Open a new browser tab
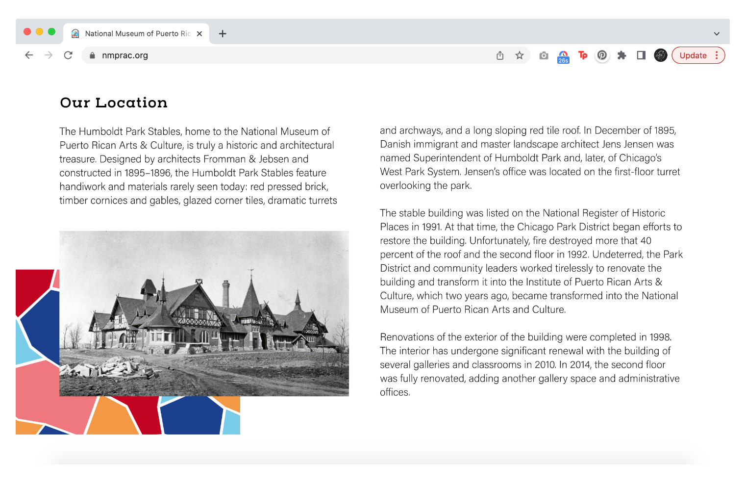The height and width of the screenshot is (487, 745). tap(223, 33)
